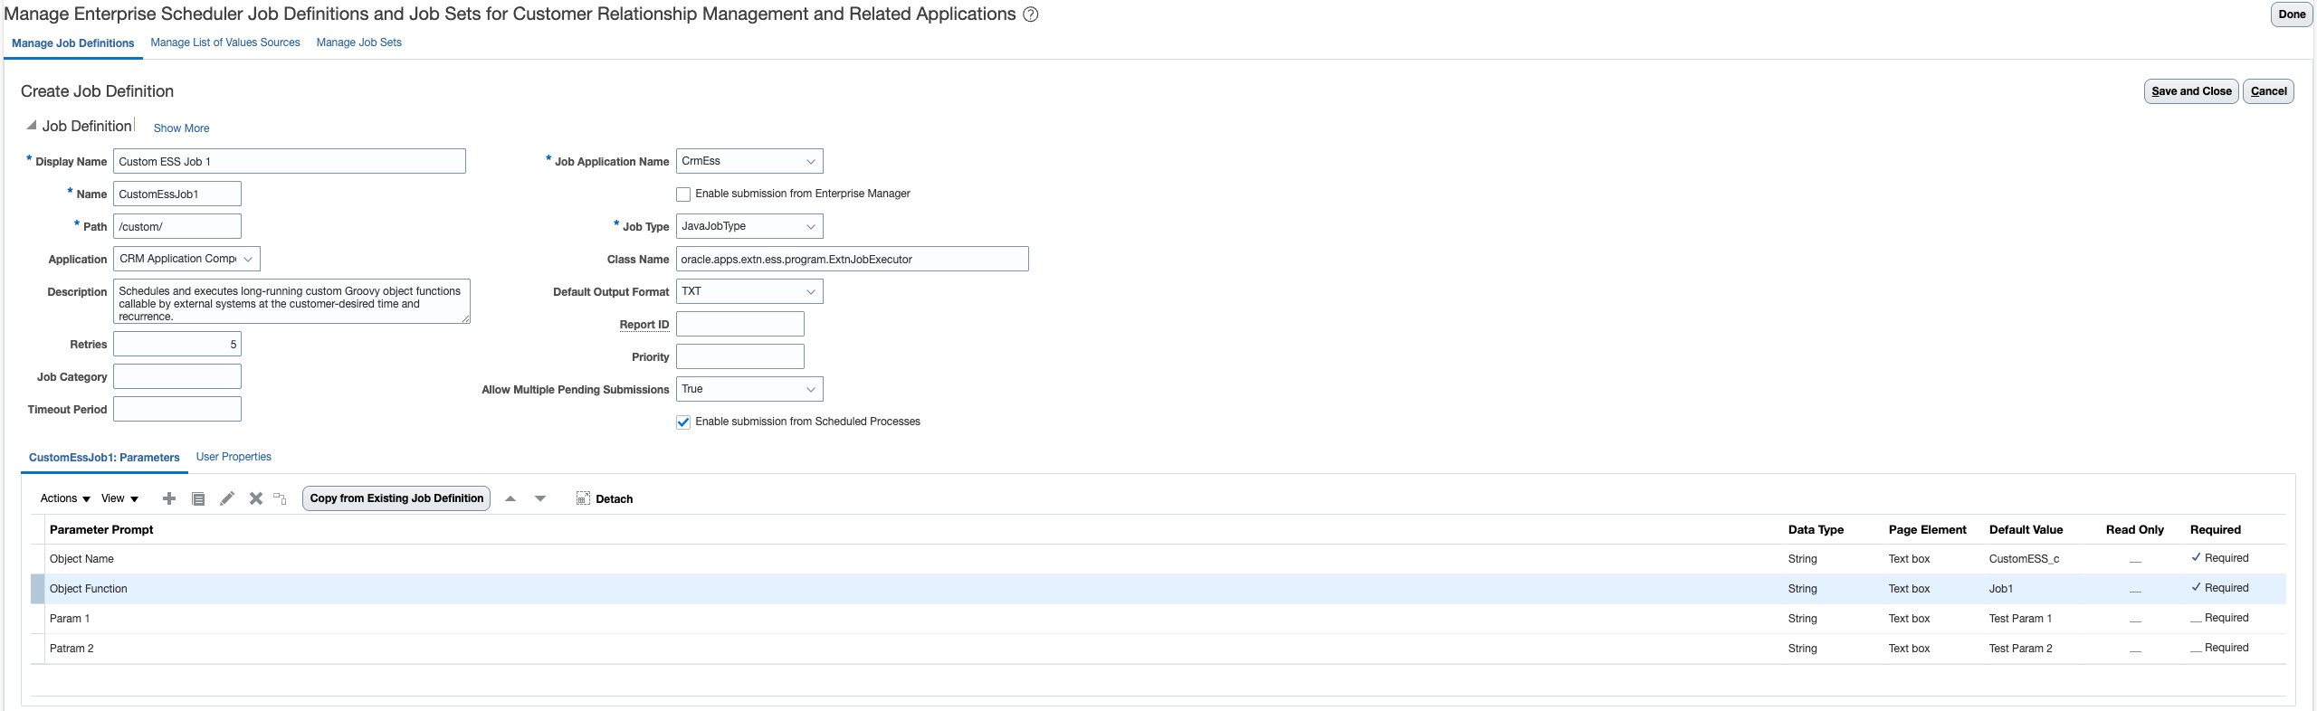The image size is (2317, 711).
Task: Open the Job Type dropdown
Action: [748, 226]
